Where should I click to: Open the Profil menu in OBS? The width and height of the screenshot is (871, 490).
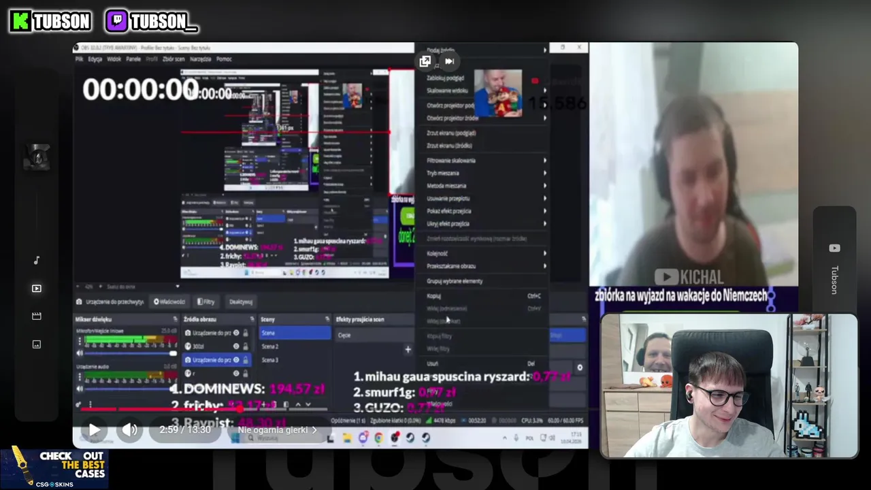tap(152, 59)
